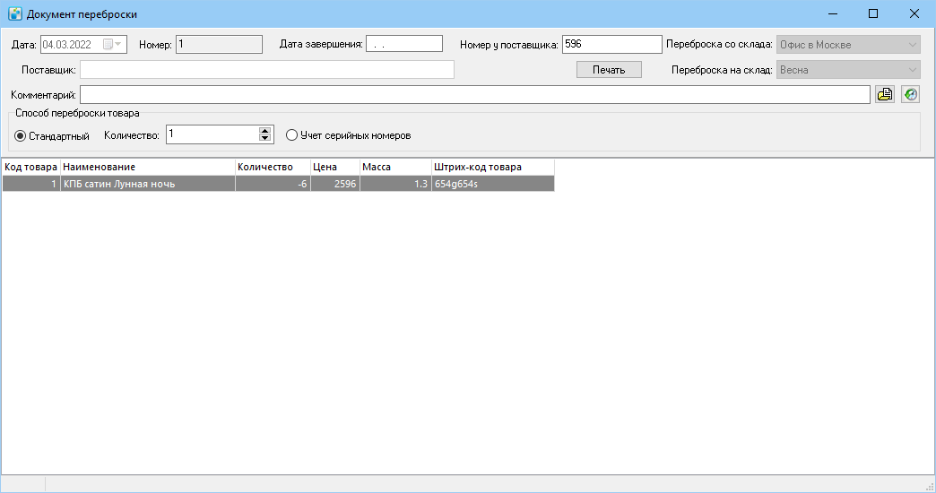Screen dimensions: 936x493
Task: Open the Переброска на склад dropdown
Action: tap(848, 70)
